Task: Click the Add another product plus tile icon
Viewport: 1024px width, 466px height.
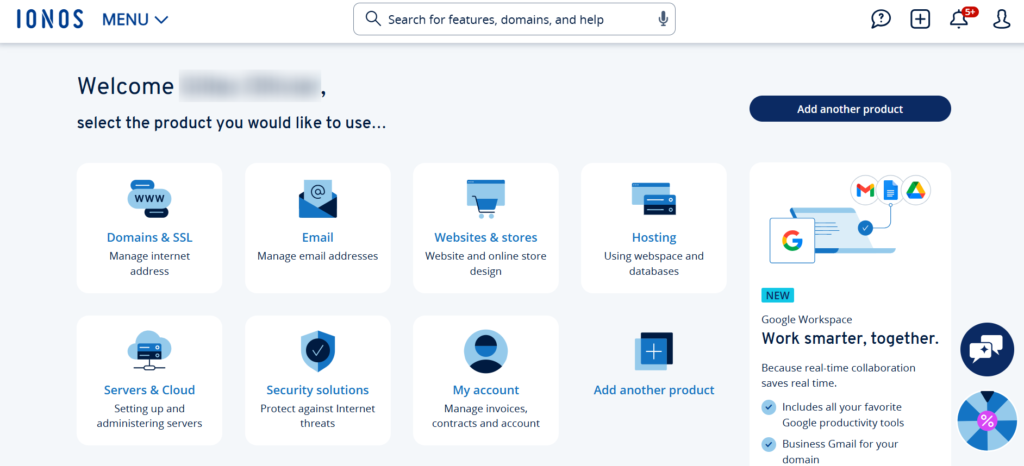Action: [x=654, y=351]
